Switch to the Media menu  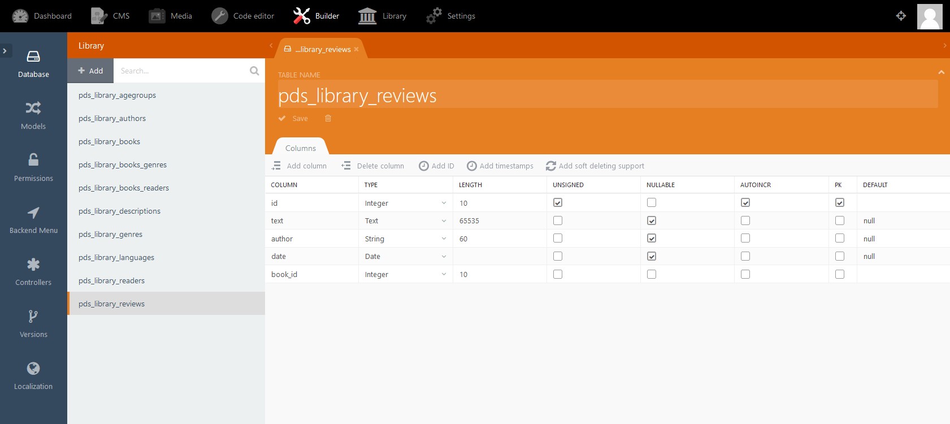[x=171, y=16]
